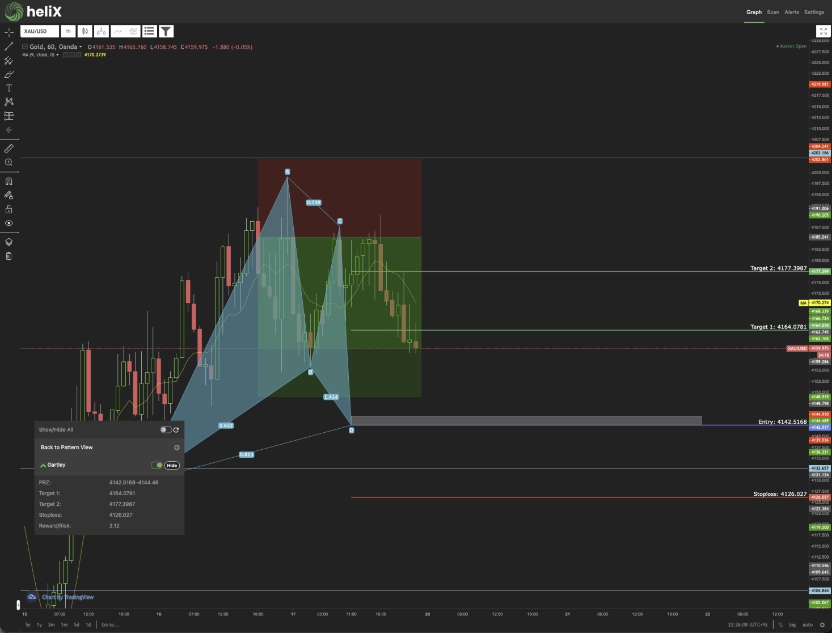Open the 1h timeframe dropdown

tap(68, 31)
